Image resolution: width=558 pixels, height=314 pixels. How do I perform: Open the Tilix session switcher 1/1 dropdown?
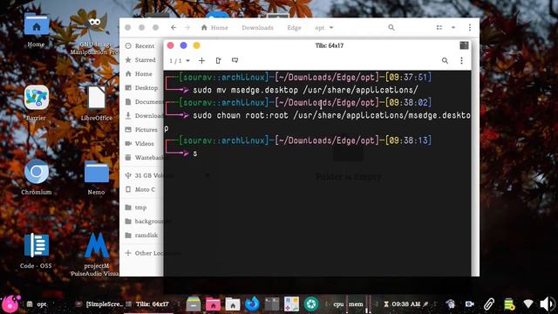click(180, 60)
